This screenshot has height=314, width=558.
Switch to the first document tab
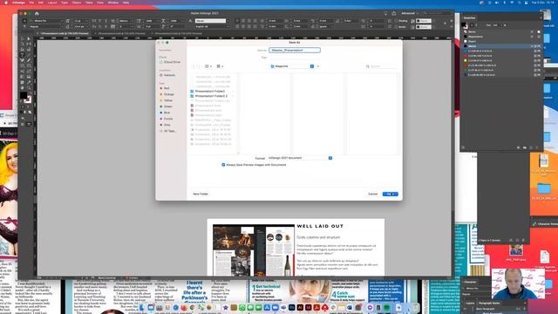pyautogui.click(x=65, y=33)
